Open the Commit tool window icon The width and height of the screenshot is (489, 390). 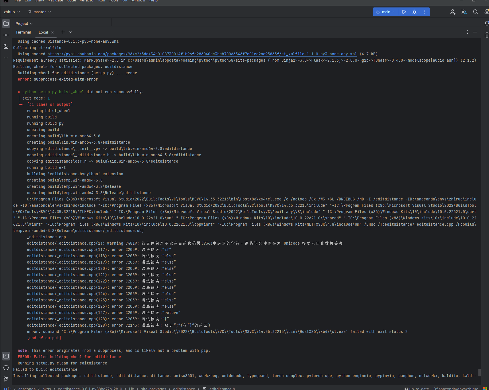[6, 35]
